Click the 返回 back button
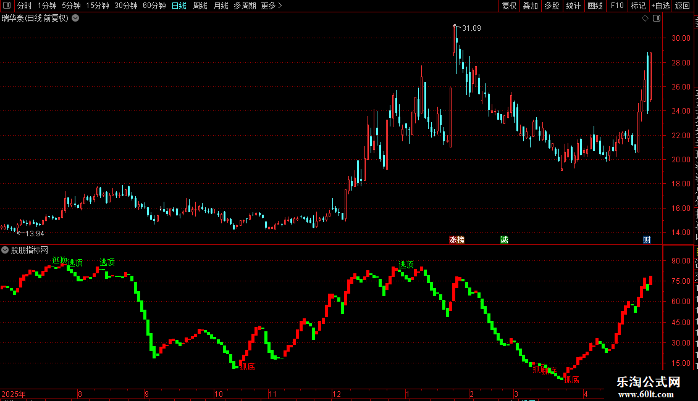The width and height of the screenshot is (698, 401). click(682, 6)
